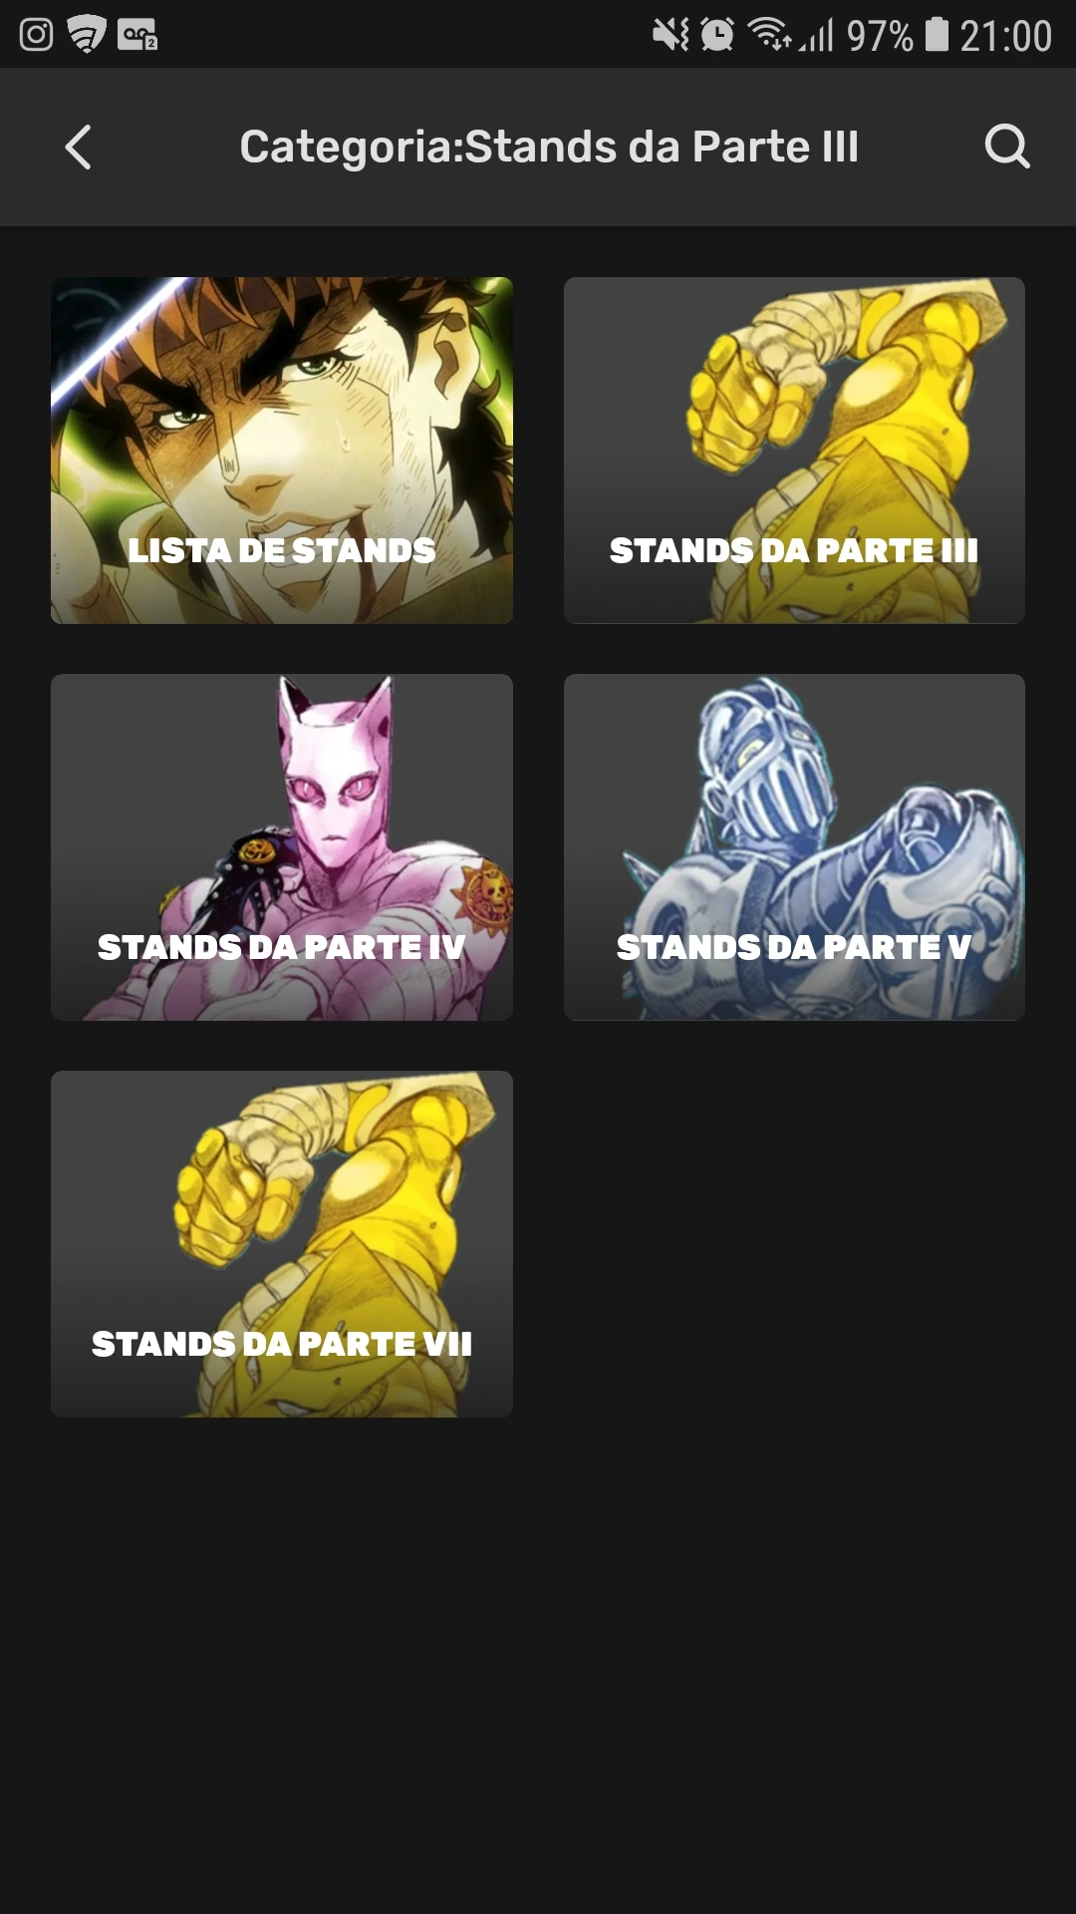Open the Lista de Stands card
This screenshot has height=1914, width=1076.
click(x=282, y=451)
